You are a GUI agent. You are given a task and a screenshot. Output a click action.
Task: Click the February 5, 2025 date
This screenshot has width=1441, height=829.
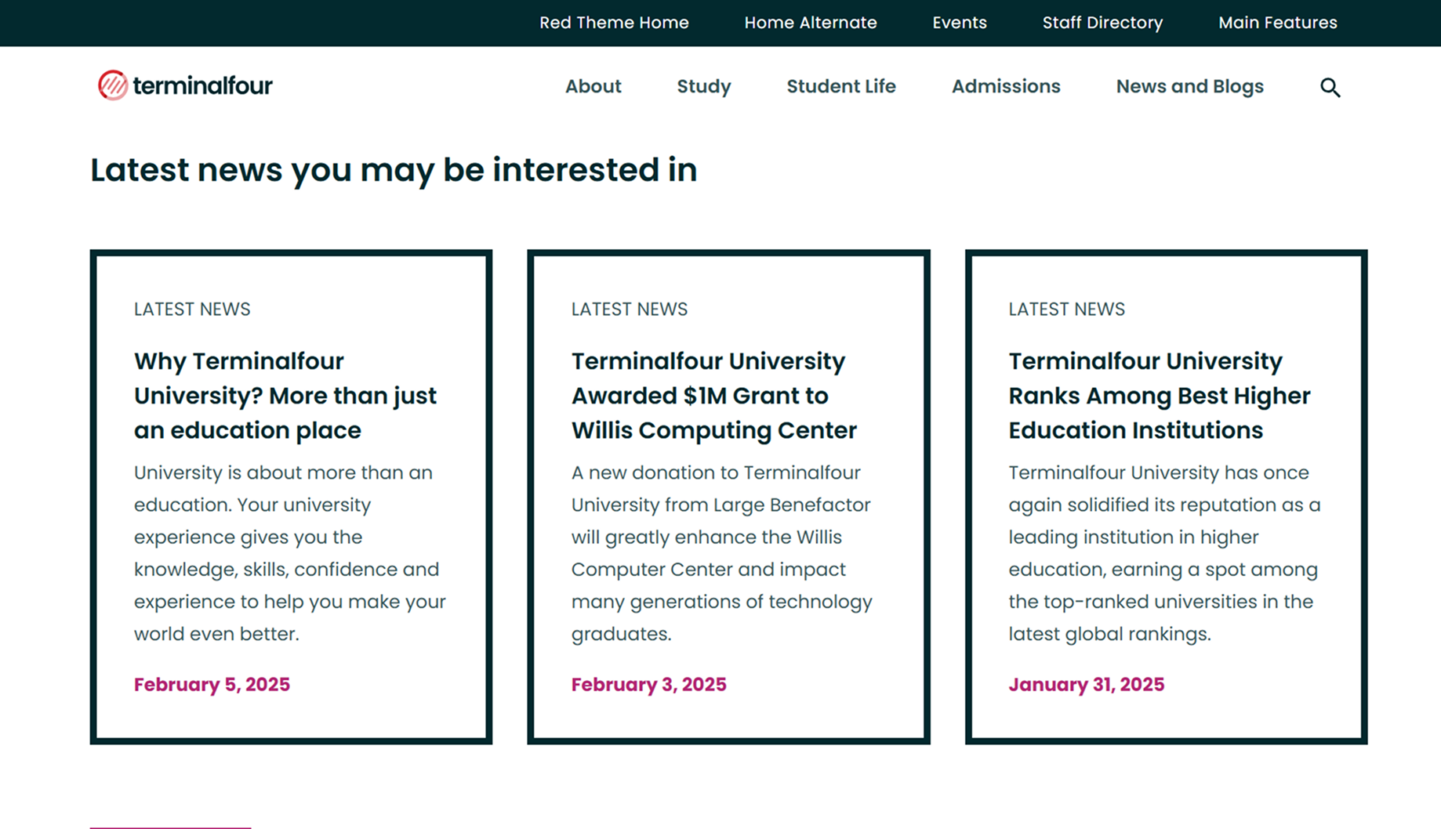coord(212,684)
